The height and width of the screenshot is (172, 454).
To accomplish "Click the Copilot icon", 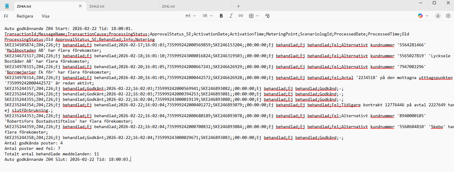I will 420,16.
